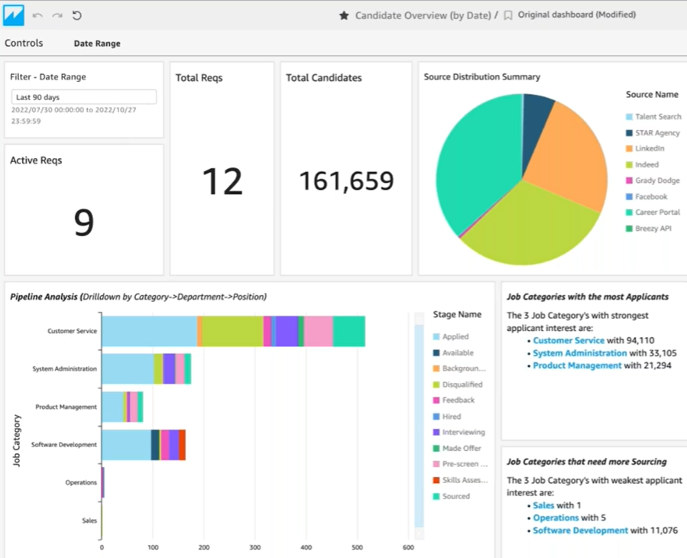Click the Talent Search legend swatch
Image resolution: width=687 pixels, height=558 pixels.
click(x=629, y=117)
